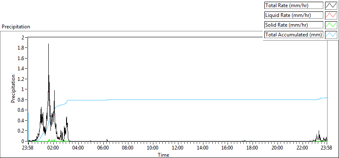Click the Time axis title
The image size is (339, 158).
point(164,155)
